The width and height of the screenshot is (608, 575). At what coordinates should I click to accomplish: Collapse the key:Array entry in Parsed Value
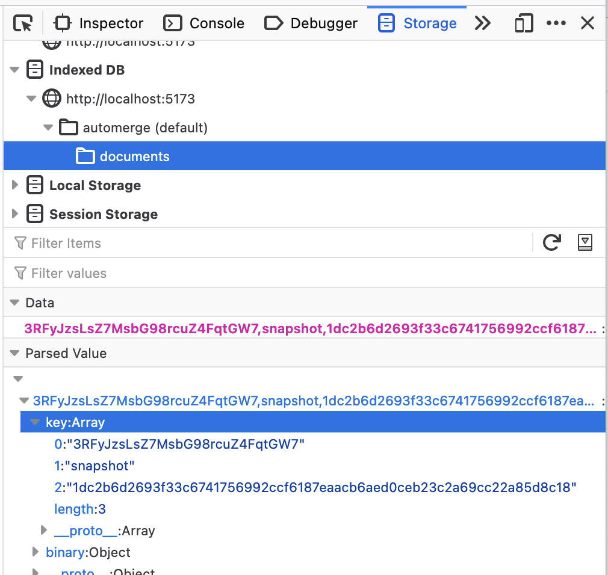coord(34,422)
